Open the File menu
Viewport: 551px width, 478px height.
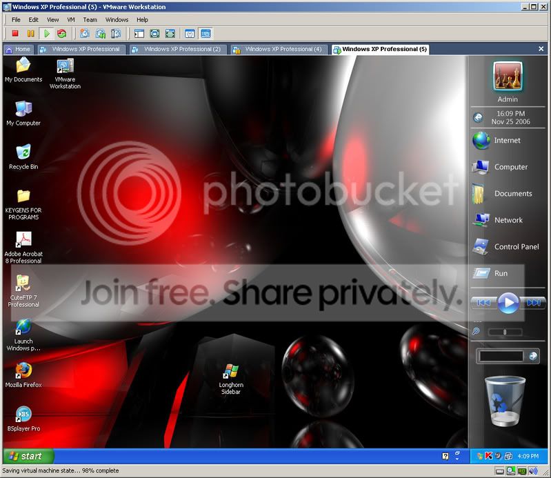pyautogui.click(x=16, y=20)
